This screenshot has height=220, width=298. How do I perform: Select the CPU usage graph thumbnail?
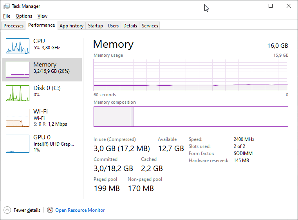pyautogui.click(x=18, y=46)
